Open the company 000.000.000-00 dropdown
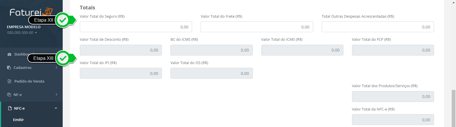The image size is (456, 127). pos(22,33)
